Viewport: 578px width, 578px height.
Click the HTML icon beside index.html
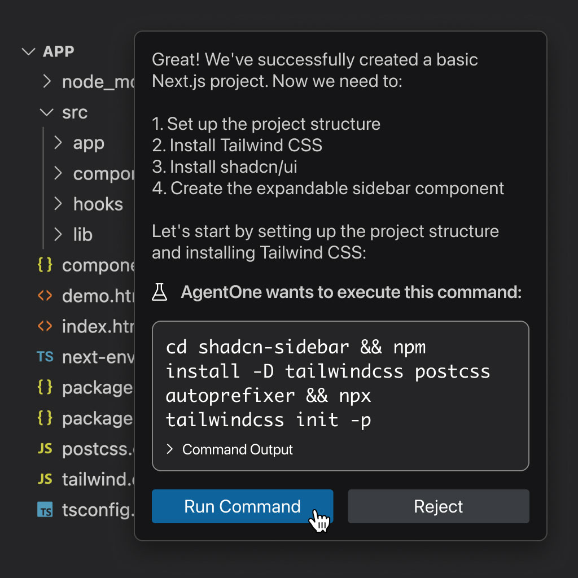(x=45, y=326)
